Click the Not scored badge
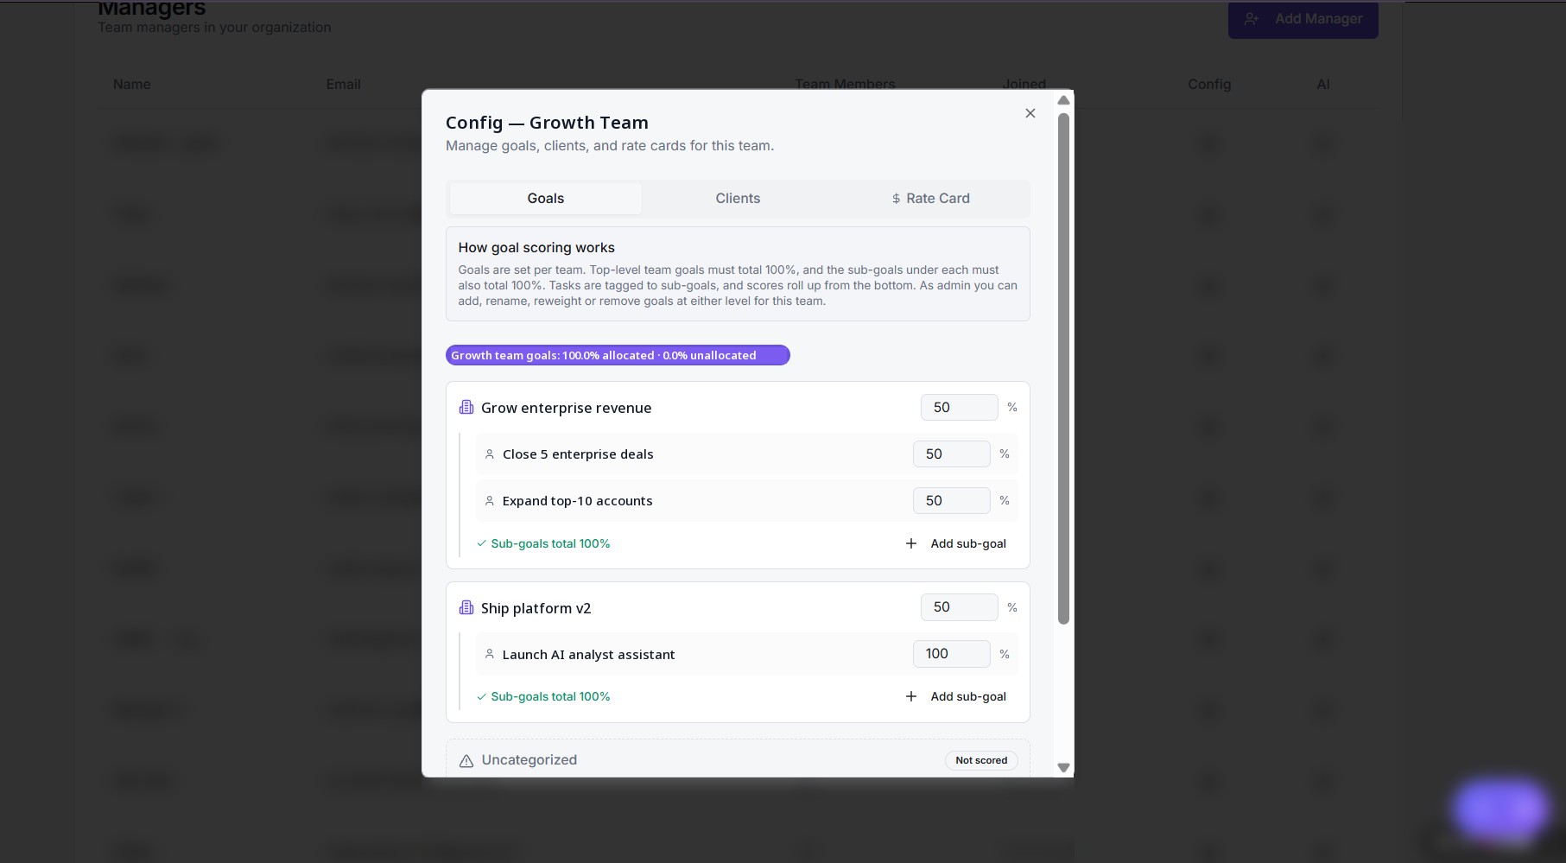This screenshot has height=863, width=1566. coord(981,760)
